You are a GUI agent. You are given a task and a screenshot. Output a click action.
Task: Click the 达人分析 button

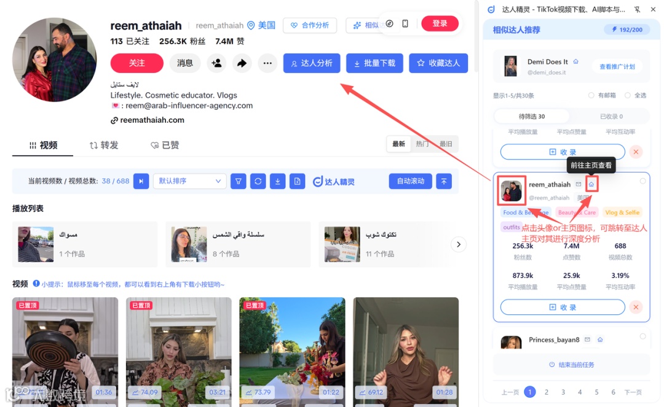312,63
